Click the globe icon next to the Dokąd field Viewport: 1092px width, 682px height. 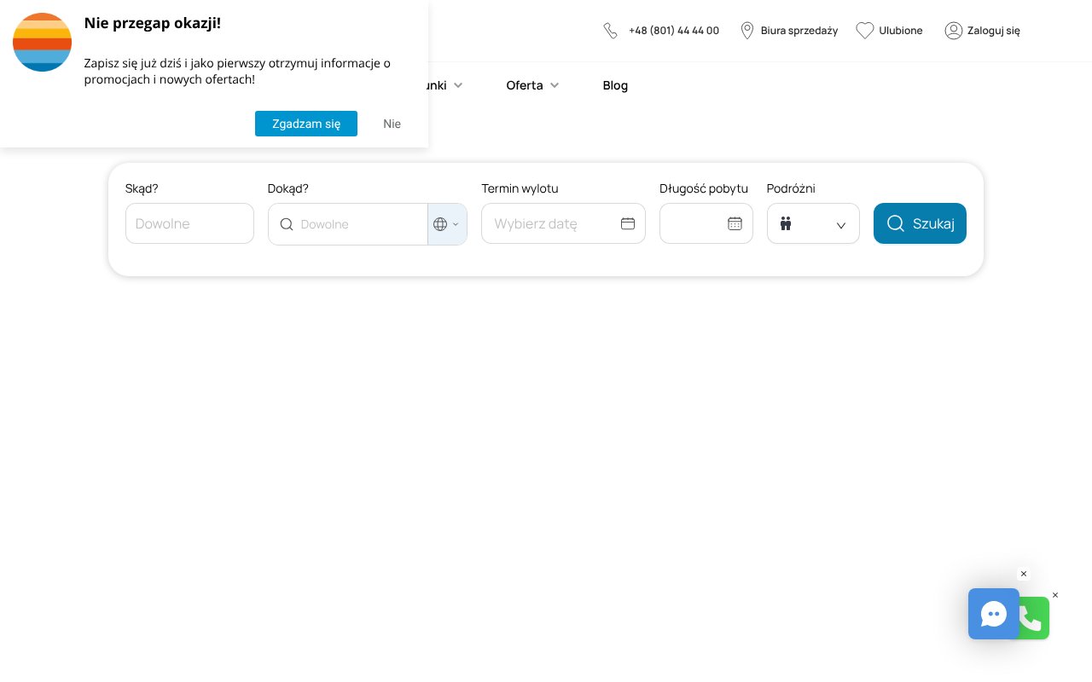[x=441, y=224]
